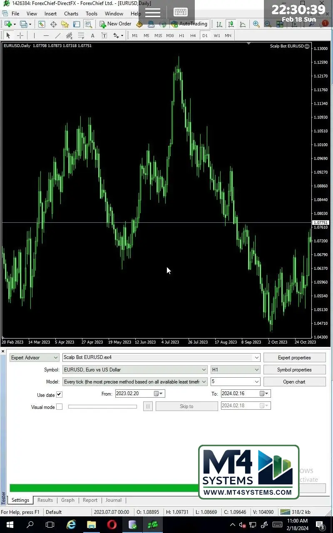This screenshot has width=333, height=533.
Task: Expand the Expert Advisor type dropdown
Action: click(x=35, y=358)
